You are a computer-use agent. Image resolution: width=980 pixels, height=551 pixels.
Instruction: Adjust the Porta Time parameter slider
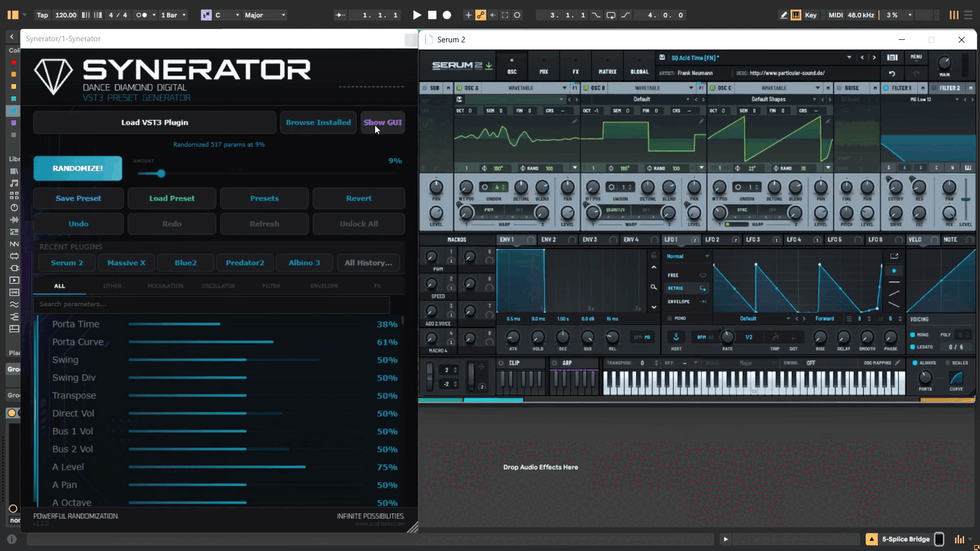(x=248, y=324)
